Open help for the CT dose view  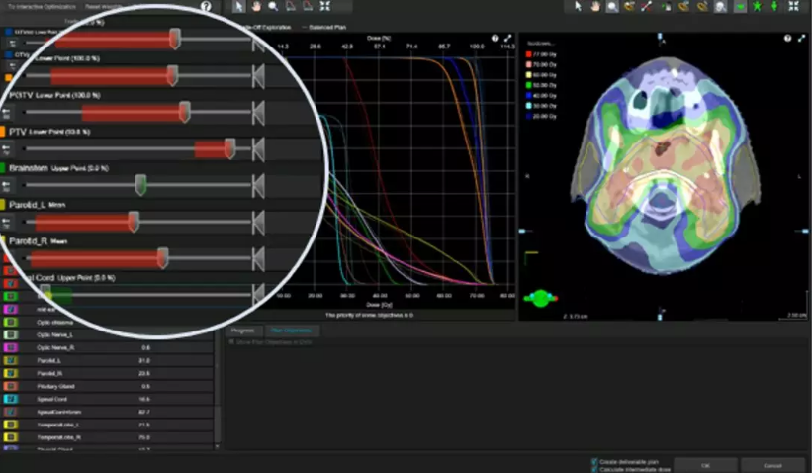tap(788, 38)
